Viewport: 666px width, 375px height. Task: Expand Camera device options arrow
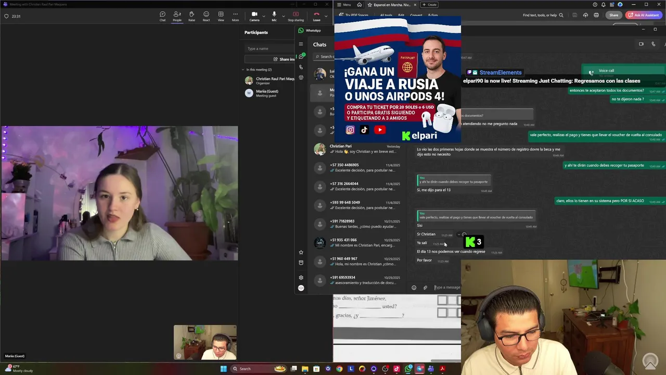[263, 16]
